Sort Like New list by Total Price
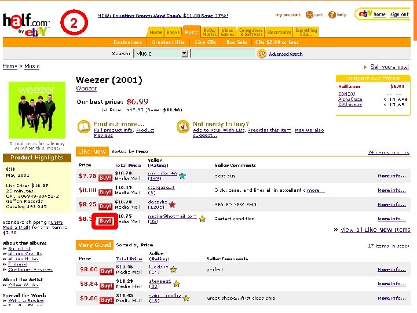 tap(128, 165)
